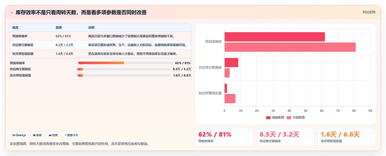Click the 1.6天 / 6.8天 value beside progress bar
The height and width of the screenshot is (156, 386).
pyautogui.click(x=182, y=75)
